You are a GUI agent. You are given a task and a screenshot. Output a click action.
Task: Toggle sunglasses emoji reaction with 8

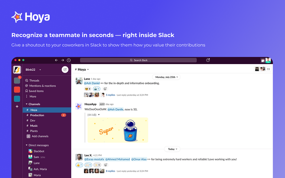coord(87,89)
